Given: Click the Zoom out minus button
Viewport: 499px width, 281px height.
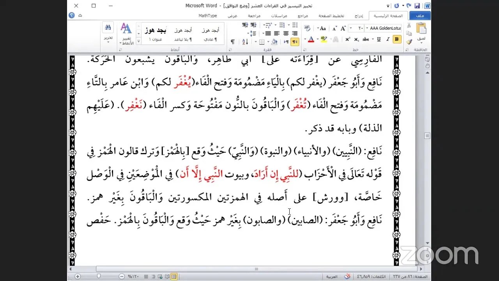Looking at the screenshot, I should [122, 276].
